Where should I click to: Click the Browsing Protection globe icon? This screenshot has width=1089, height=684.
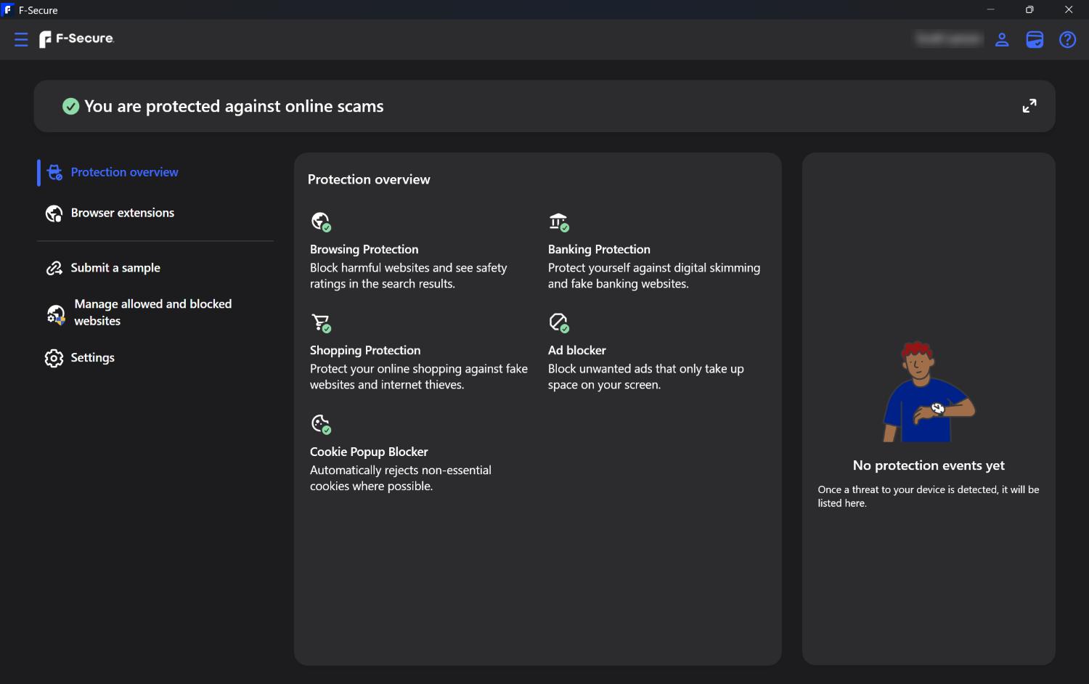coord(321,221)
